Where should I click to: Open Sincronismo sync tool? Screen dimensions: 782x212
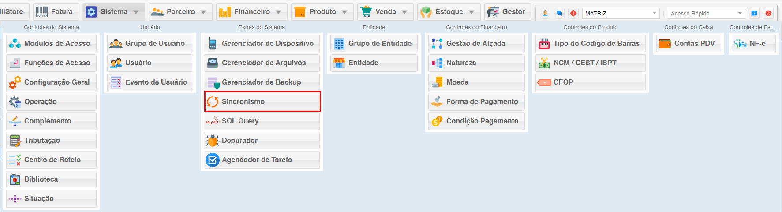[262, 101]
